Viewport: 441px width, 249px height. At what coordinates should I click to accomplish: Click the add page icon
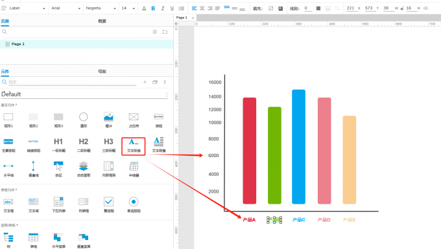pos(155,32)
